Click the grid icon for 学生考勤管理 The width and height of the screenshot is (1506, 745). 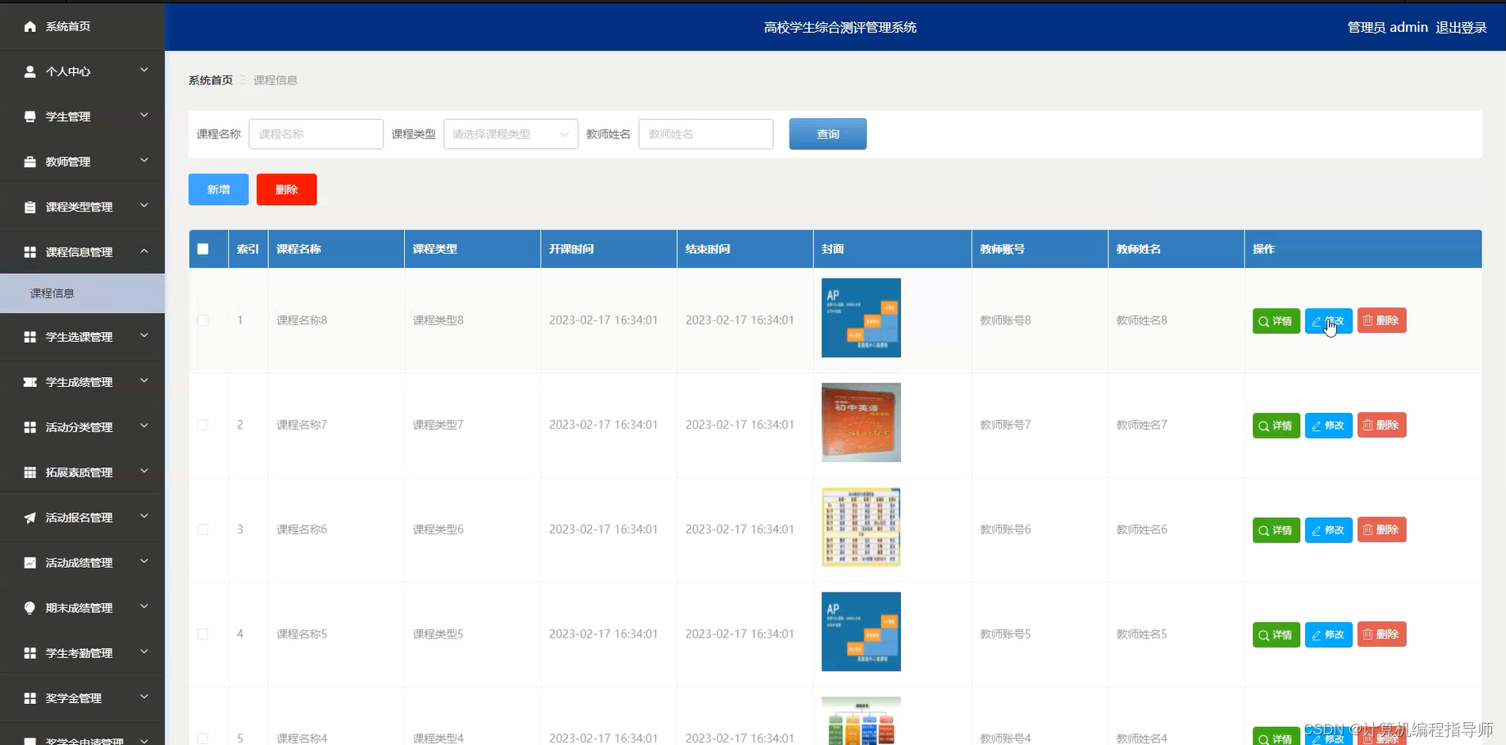pos(30,652)
